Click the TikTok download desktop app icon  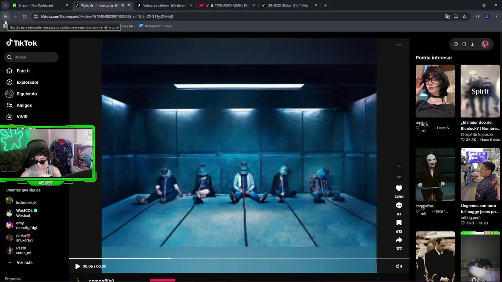[472, 44]
